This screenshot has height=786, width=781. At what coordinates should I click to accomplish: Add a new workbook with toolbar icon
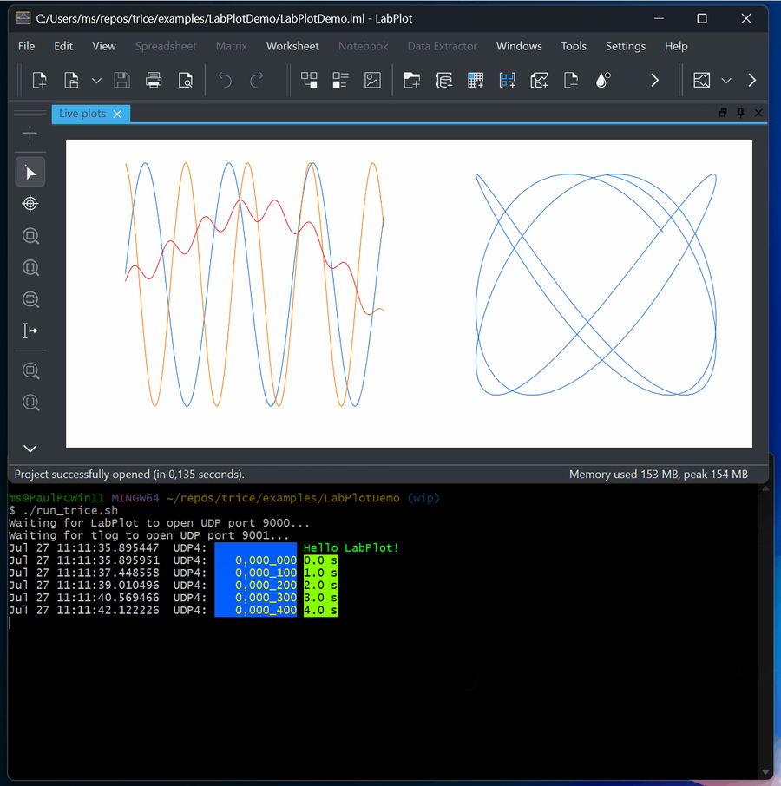pos(443,80)
